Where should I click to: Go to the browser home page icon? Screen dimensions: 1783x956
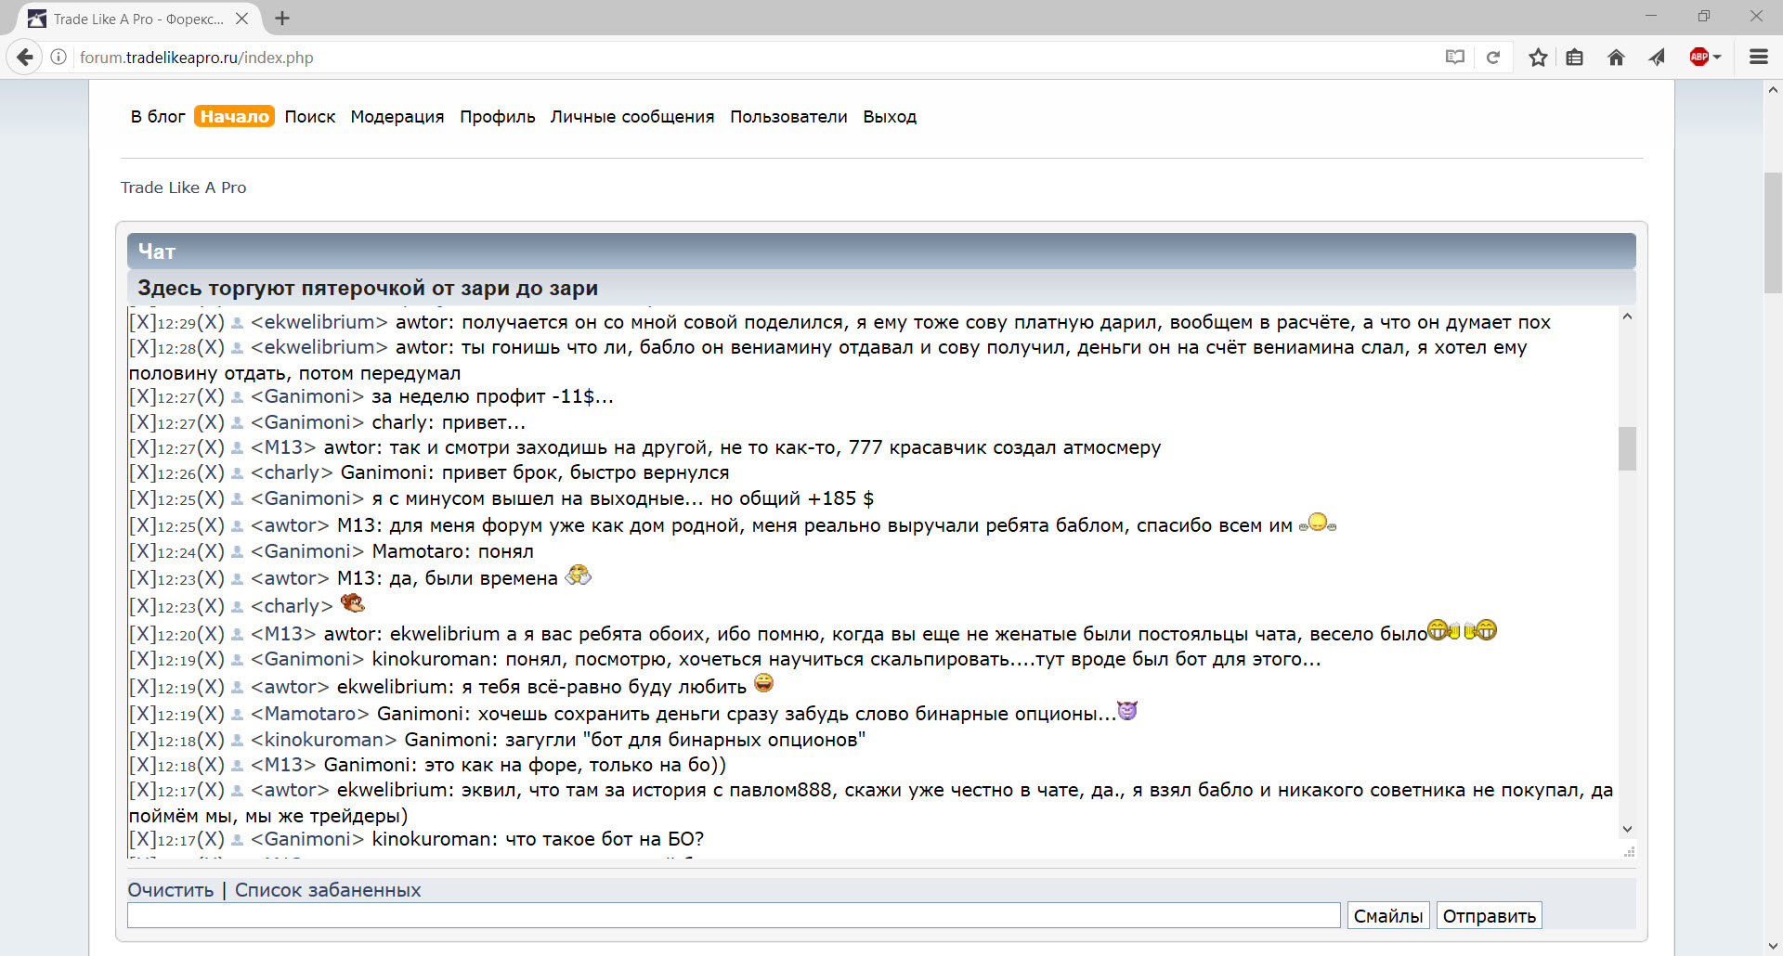1616,58
